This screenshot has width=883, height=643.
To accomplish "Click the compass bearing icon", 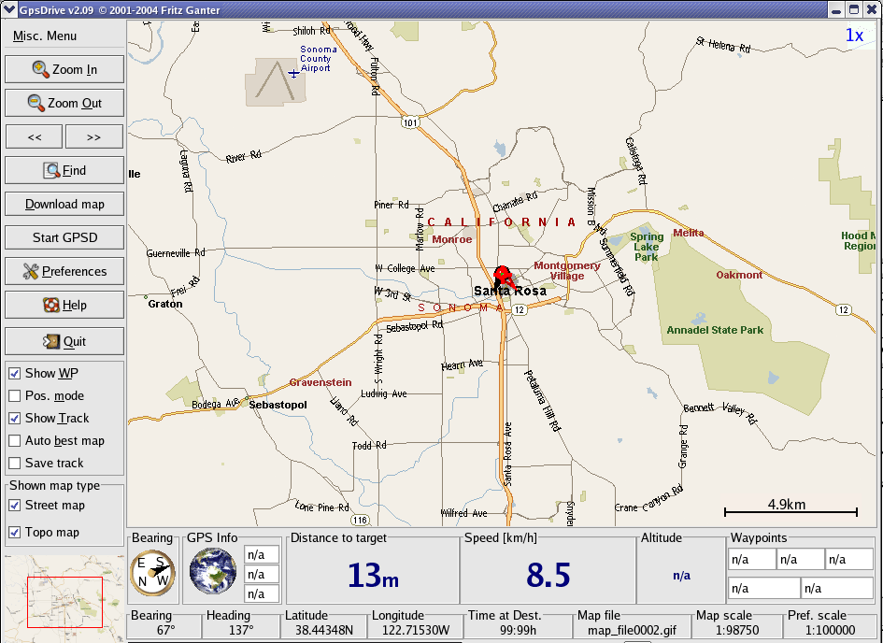I will (x=152, y=569).
